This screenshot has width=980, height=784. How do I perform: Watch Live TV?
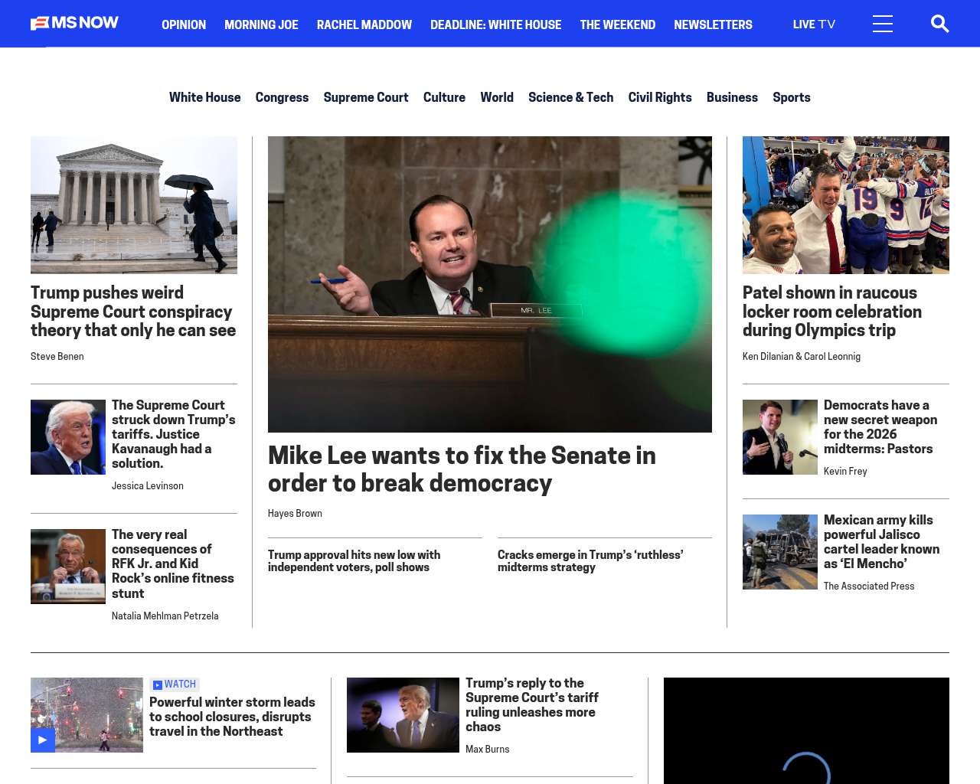pyautogui.click(x=814, y=24)
